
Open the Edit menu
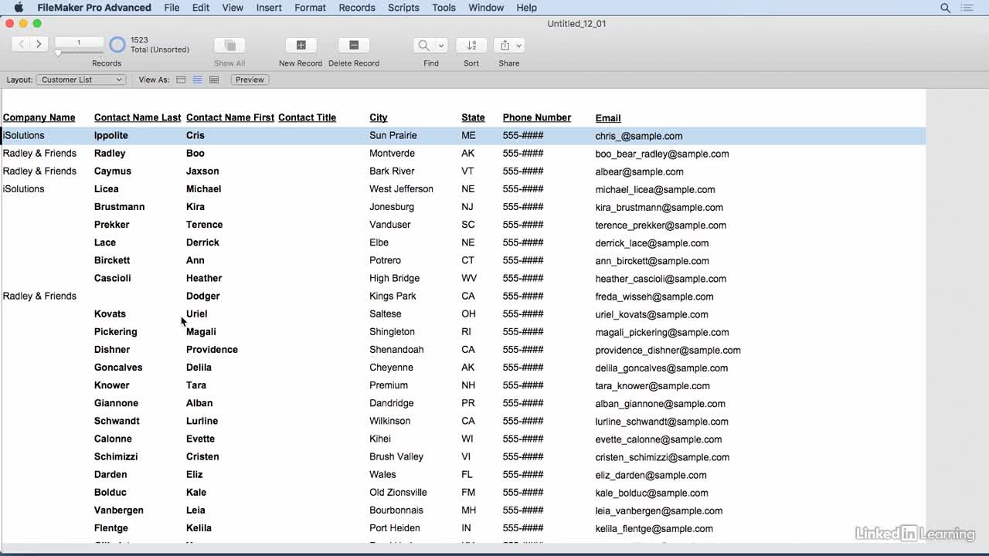tap(201, 8)
